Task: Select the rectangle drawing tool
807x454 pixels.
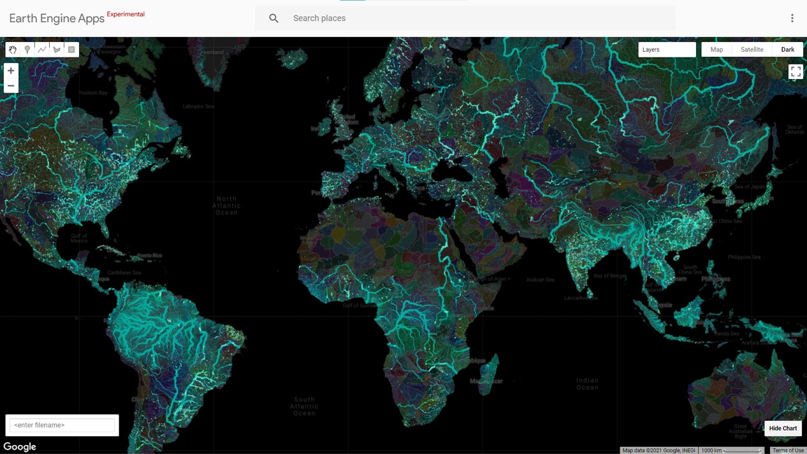Action: (71, 49)
